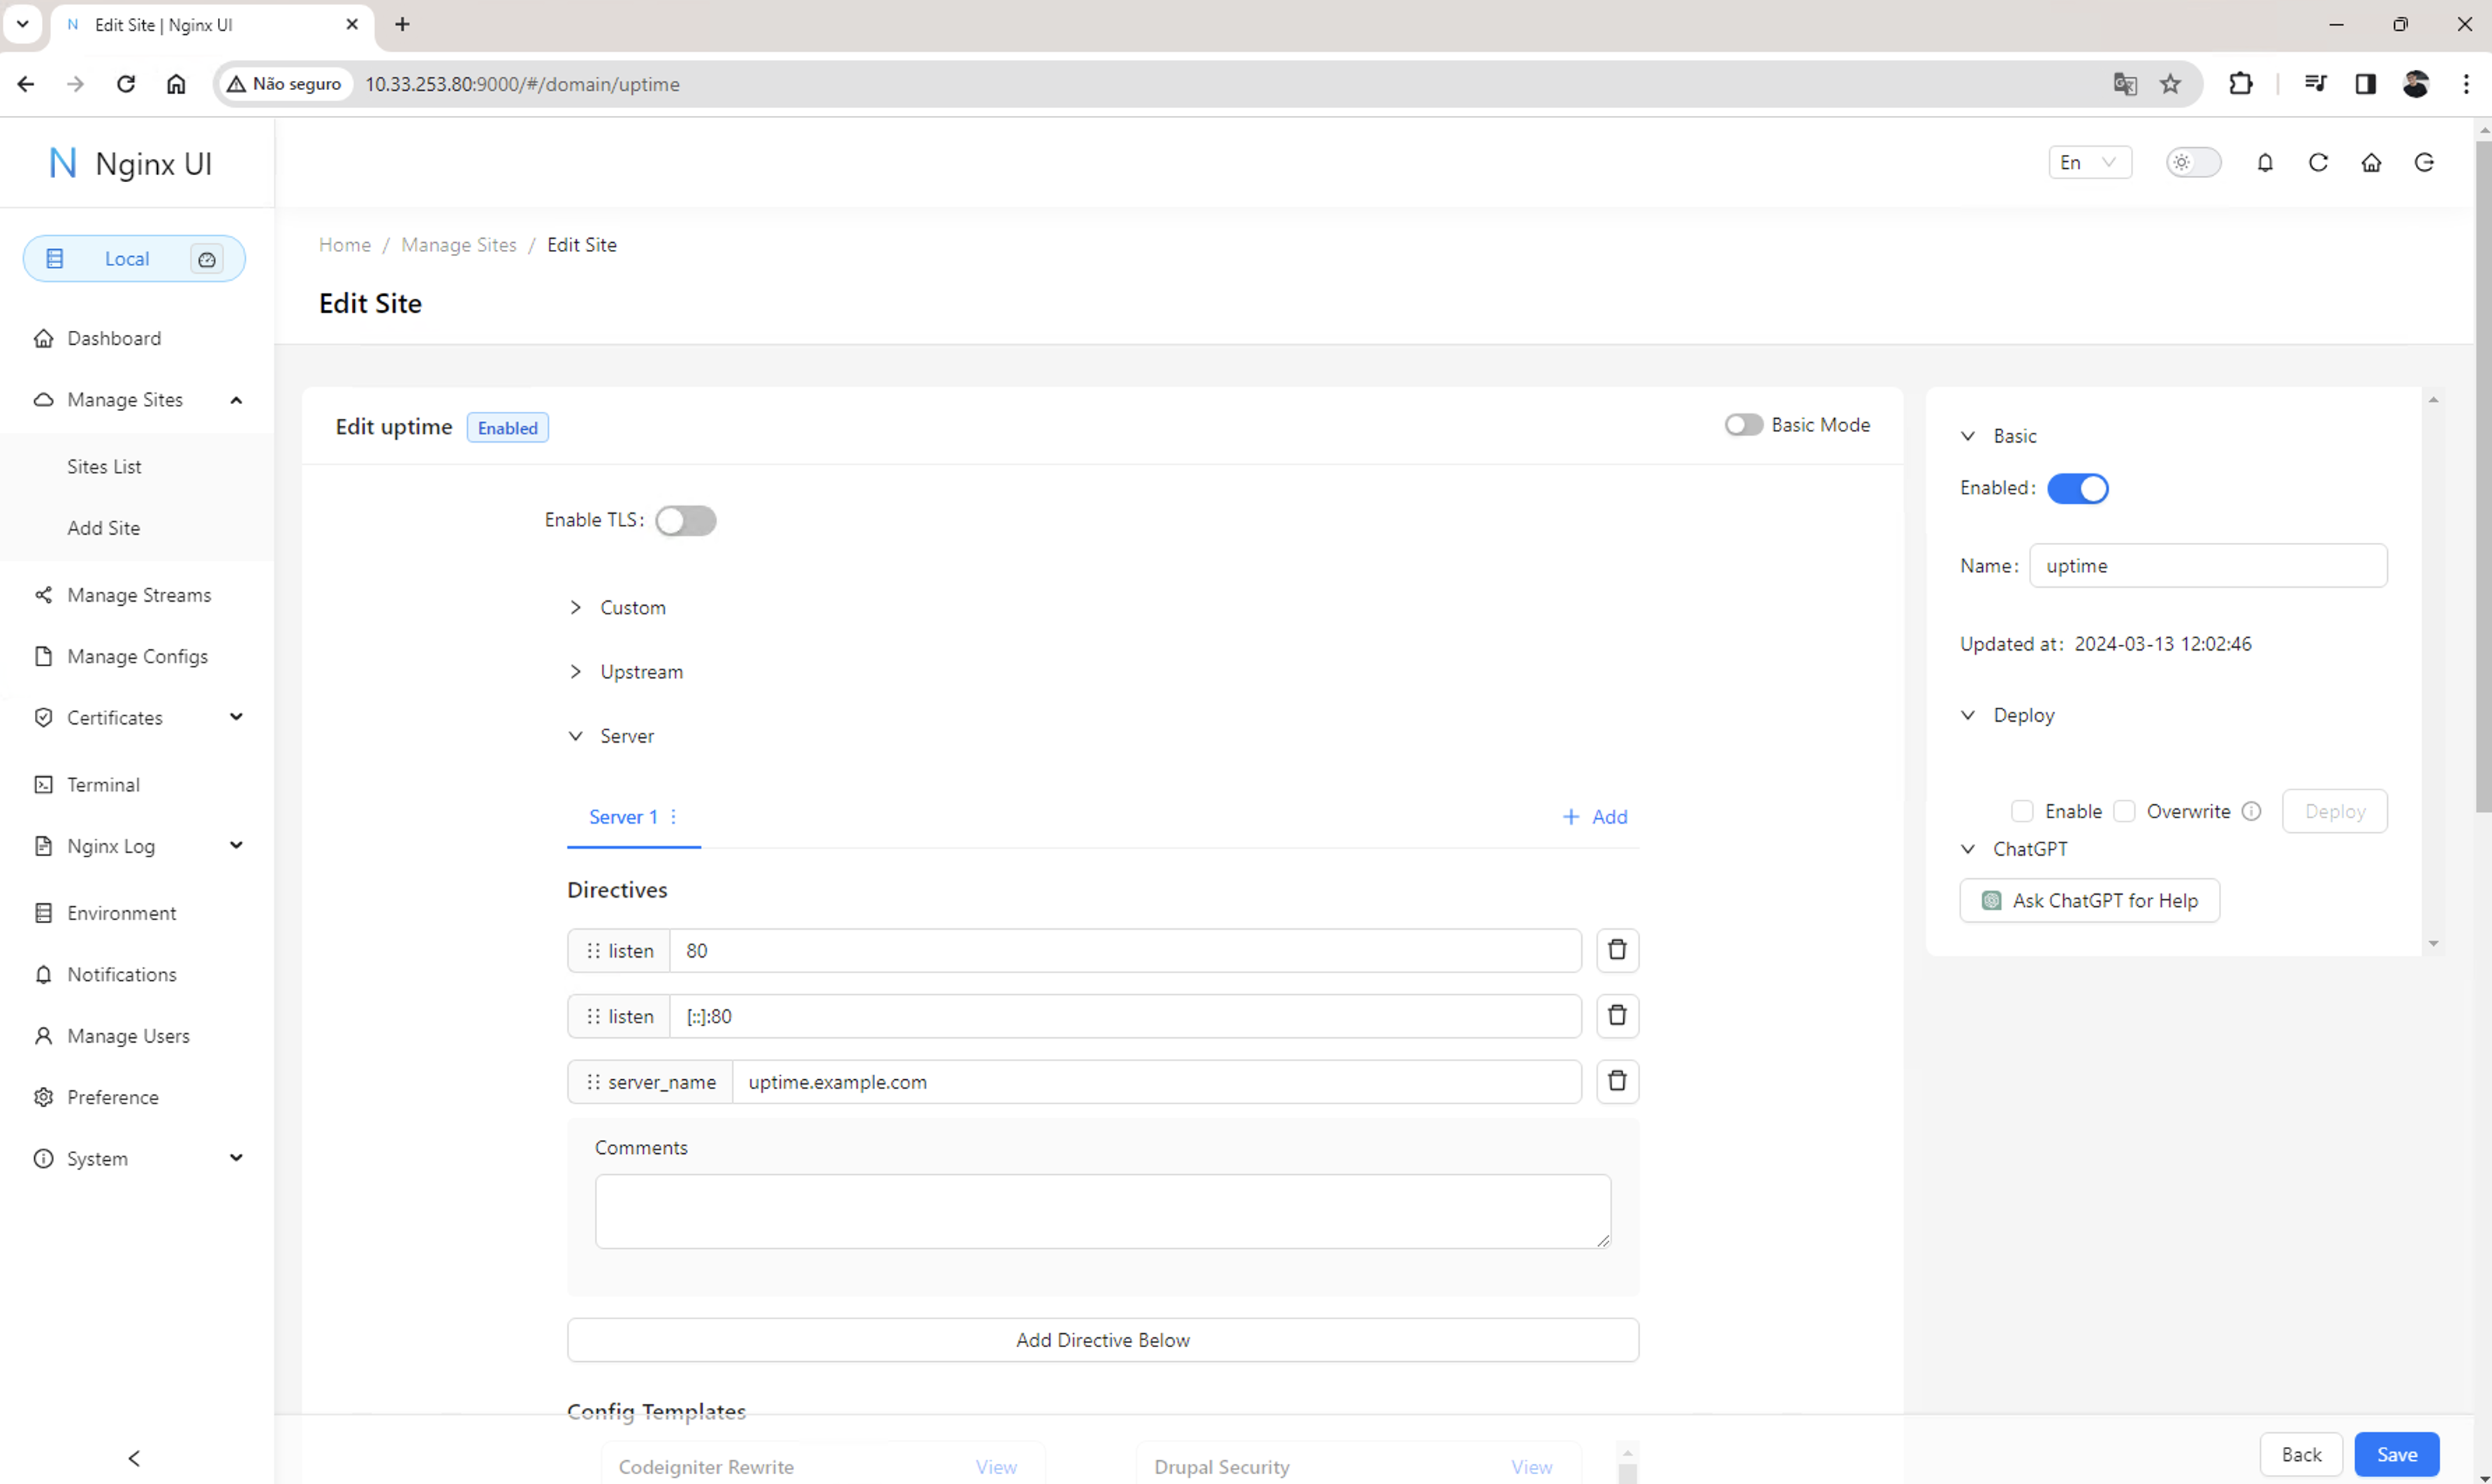Click the Save button
Viewport: 2492px width, 1484px height.
(2396, 1454)
